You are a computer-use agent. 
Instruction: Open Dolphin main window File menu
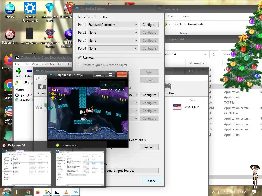[38, 78]
